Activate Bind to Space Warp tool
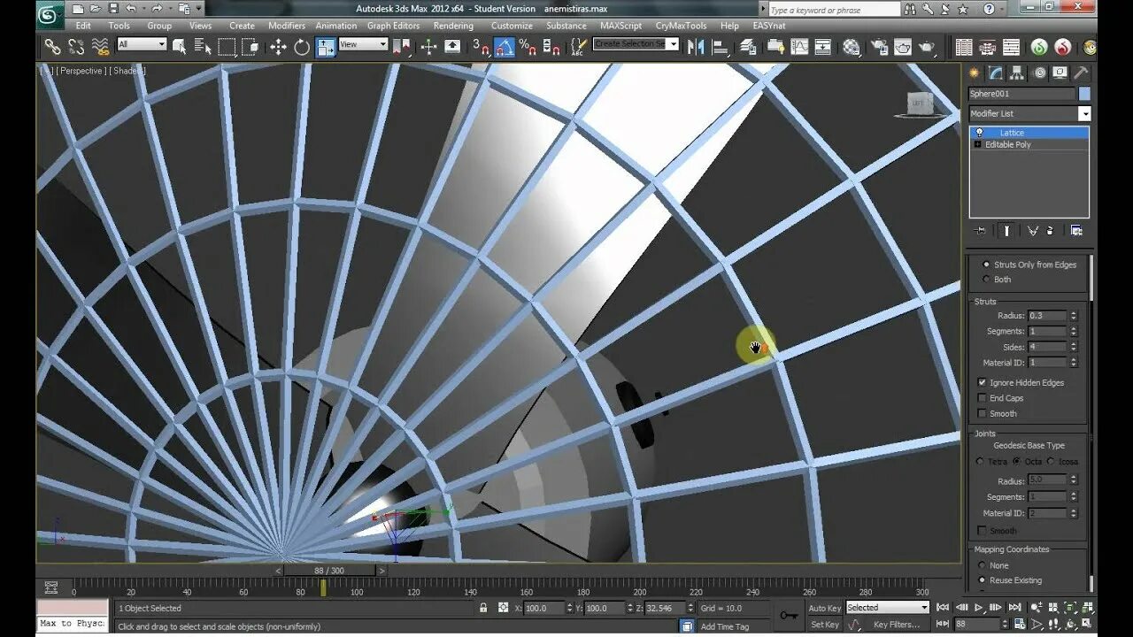 point(100,47)
